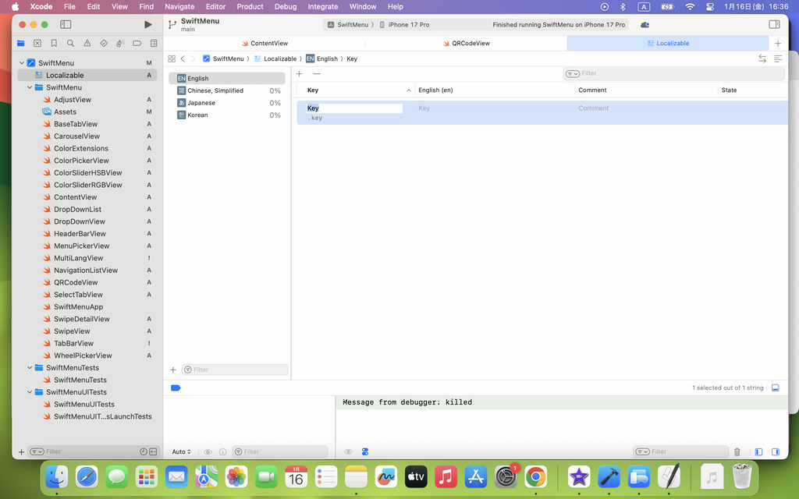Viewport: 799px width, 499px height.
Task: Toggle the right inspector panel
Action: [774, 25]
